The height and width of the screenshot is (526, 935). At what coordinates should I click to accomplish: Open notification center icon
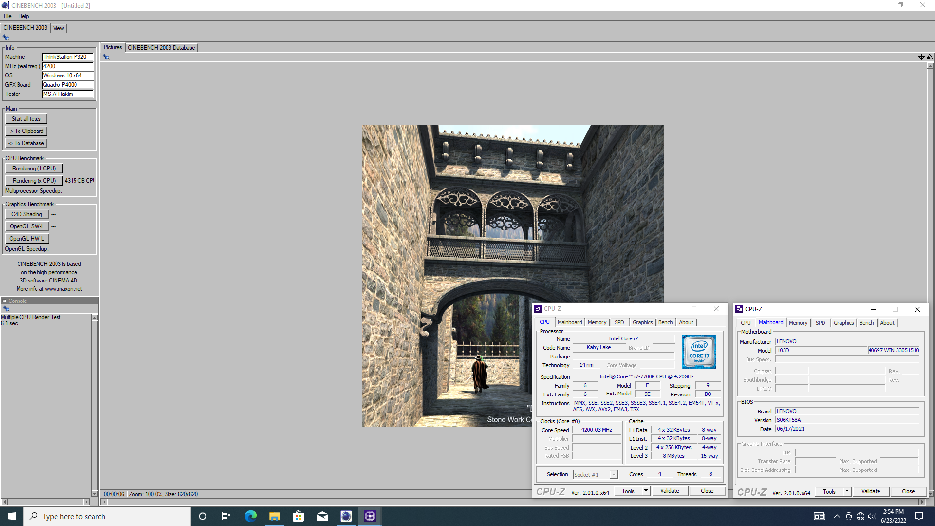tap(919, 516)
